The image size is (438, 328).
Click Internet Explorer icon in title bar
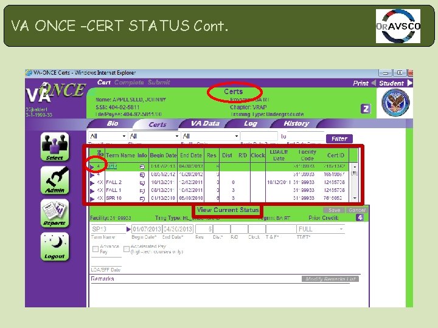click(29, 73)
